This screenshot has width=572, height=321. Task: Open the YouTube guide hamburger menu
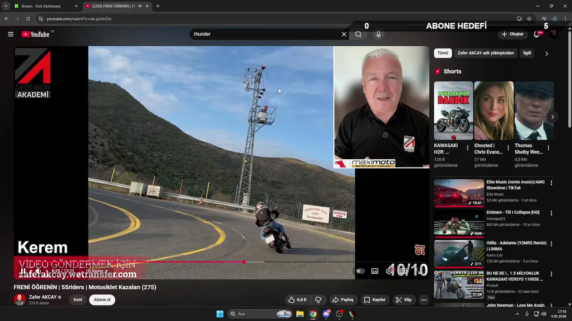click(11, 34)
